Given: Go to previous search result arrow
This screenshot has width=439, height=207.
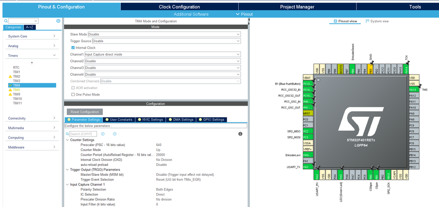Looking at the screenshot, I should [103, 134].
